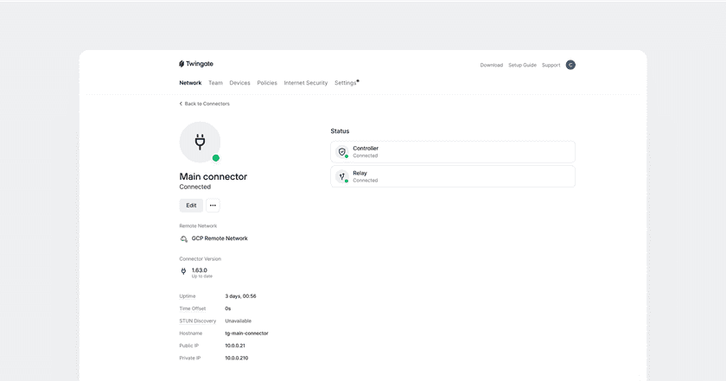Click the Controller shield status icon

342,152
